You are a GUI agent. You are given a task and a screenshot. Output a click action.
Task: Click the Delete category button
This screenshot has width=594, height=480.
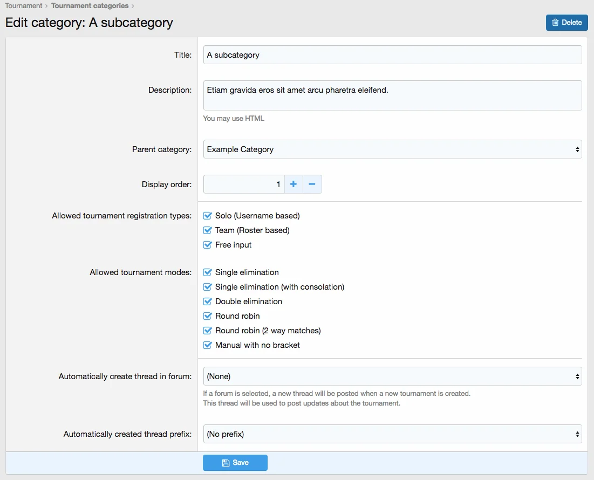coord(566,23)
